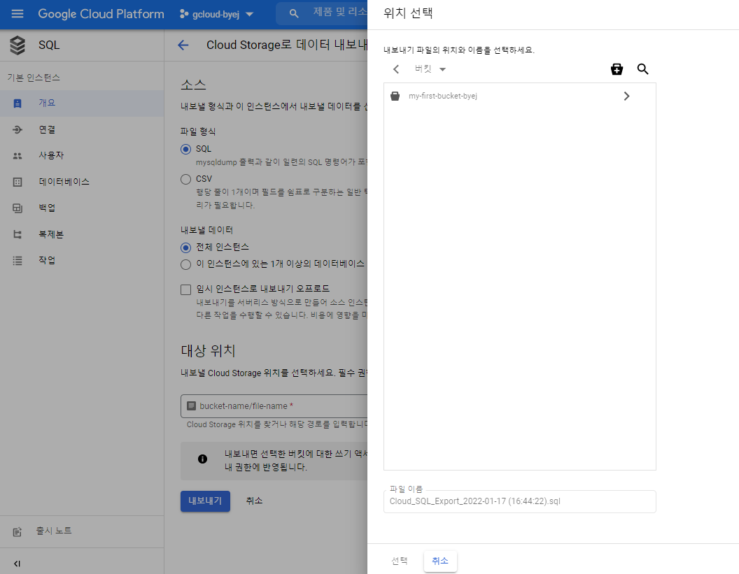Click the info icon in the permission notice
Image resolution: width=739 pixels, height=574 pixels.
coord(203,459)
